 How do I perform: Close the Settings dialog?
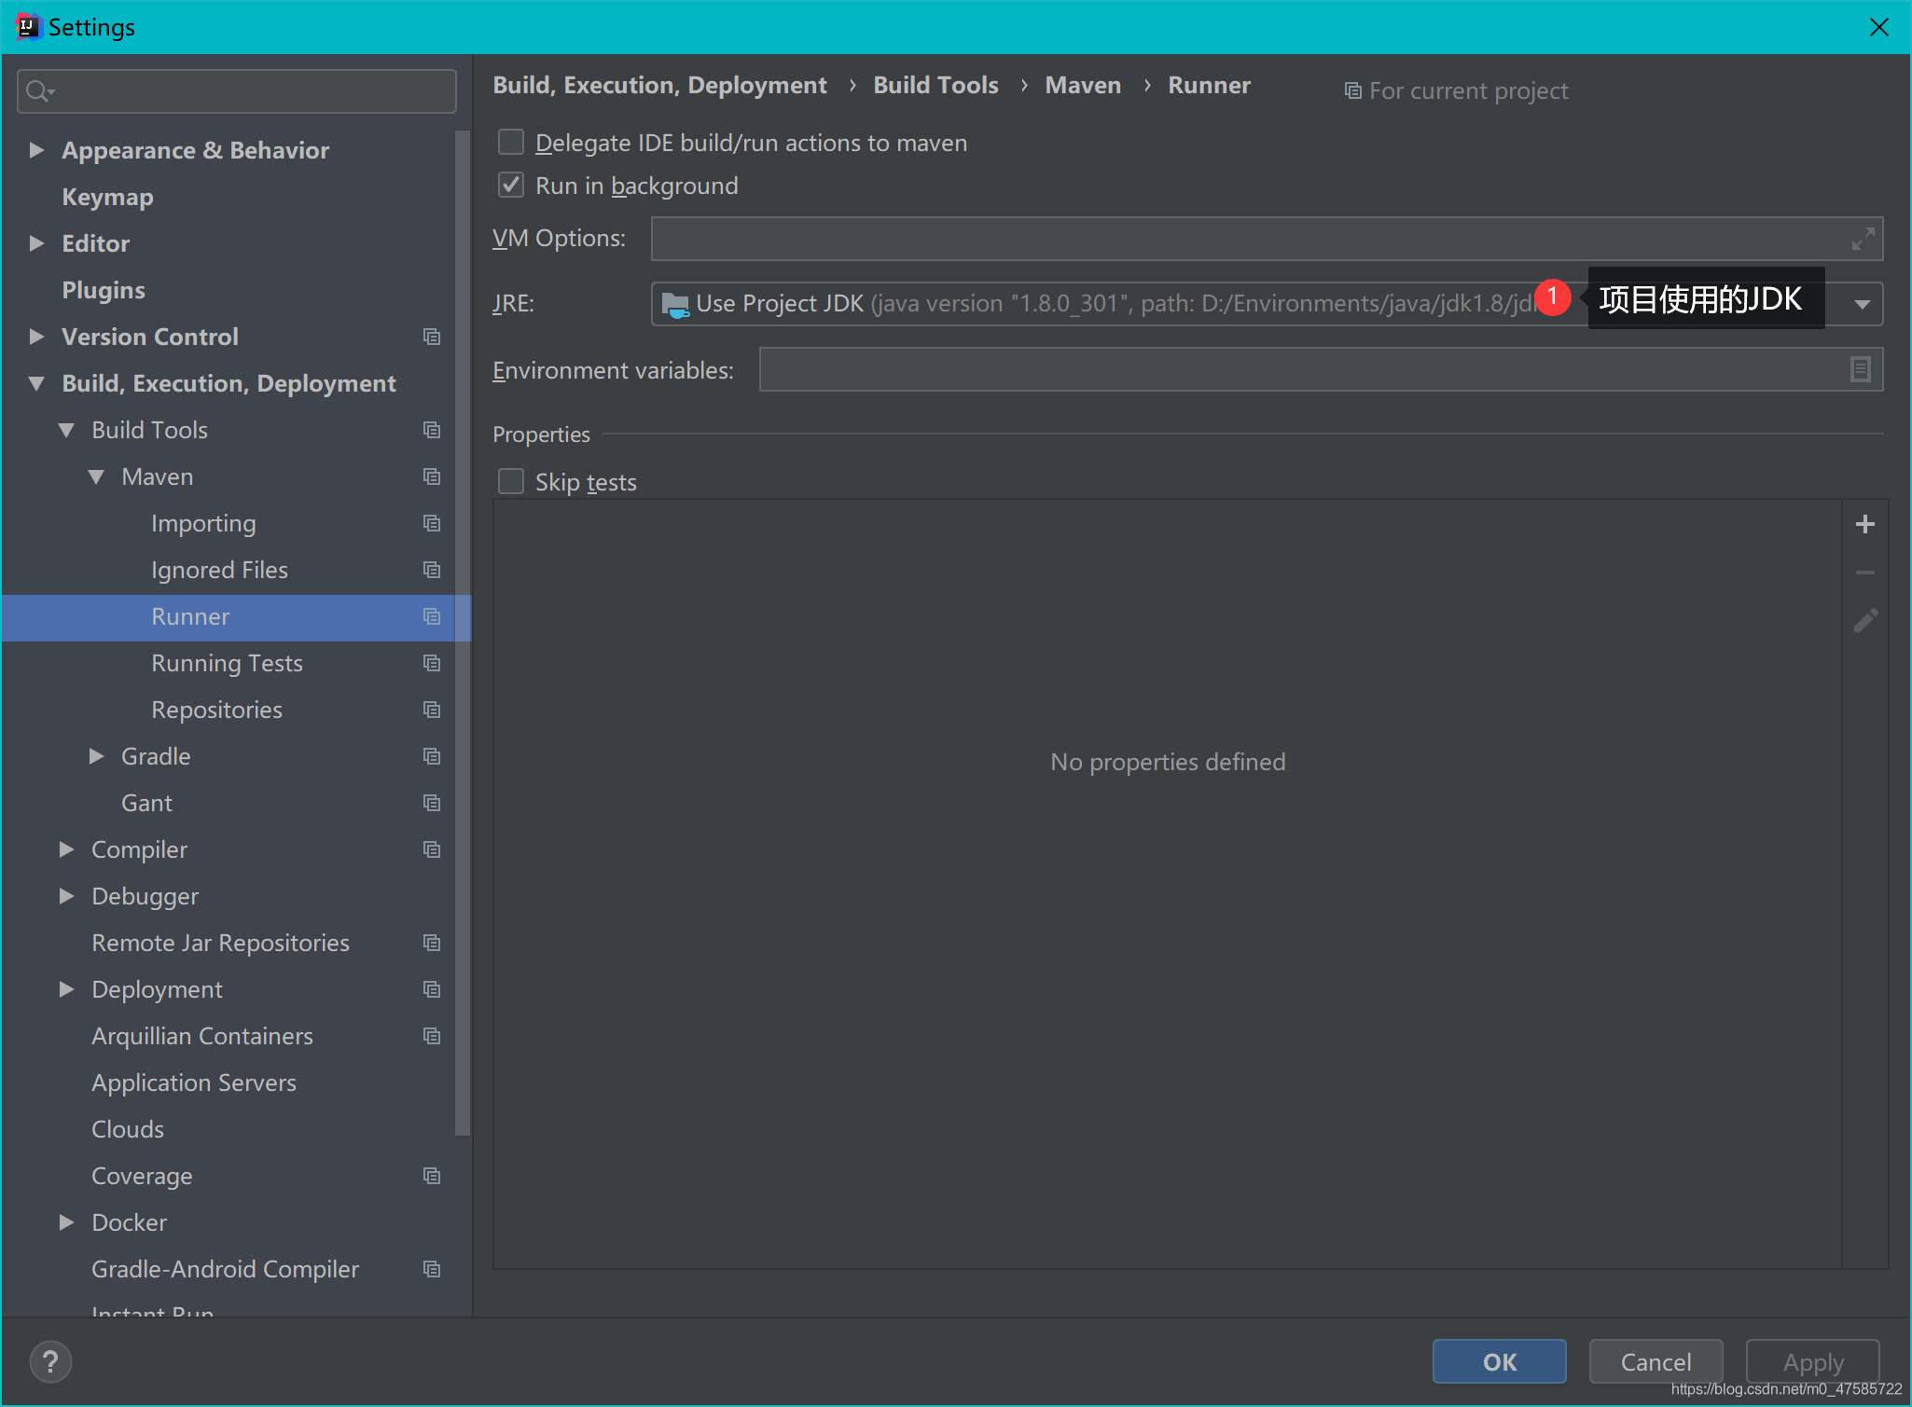tap(1878, 27)
